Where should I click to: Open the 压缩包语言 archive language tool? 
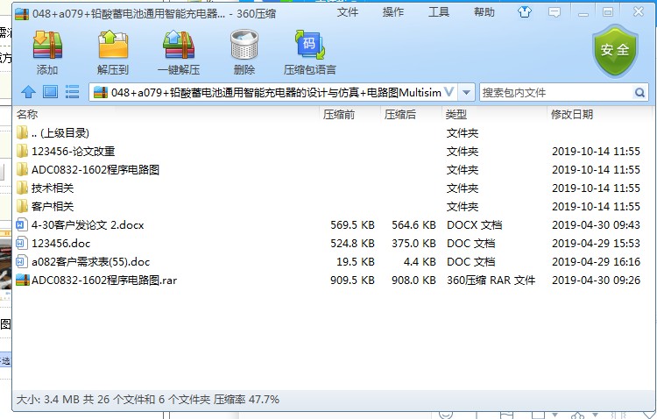310,45
